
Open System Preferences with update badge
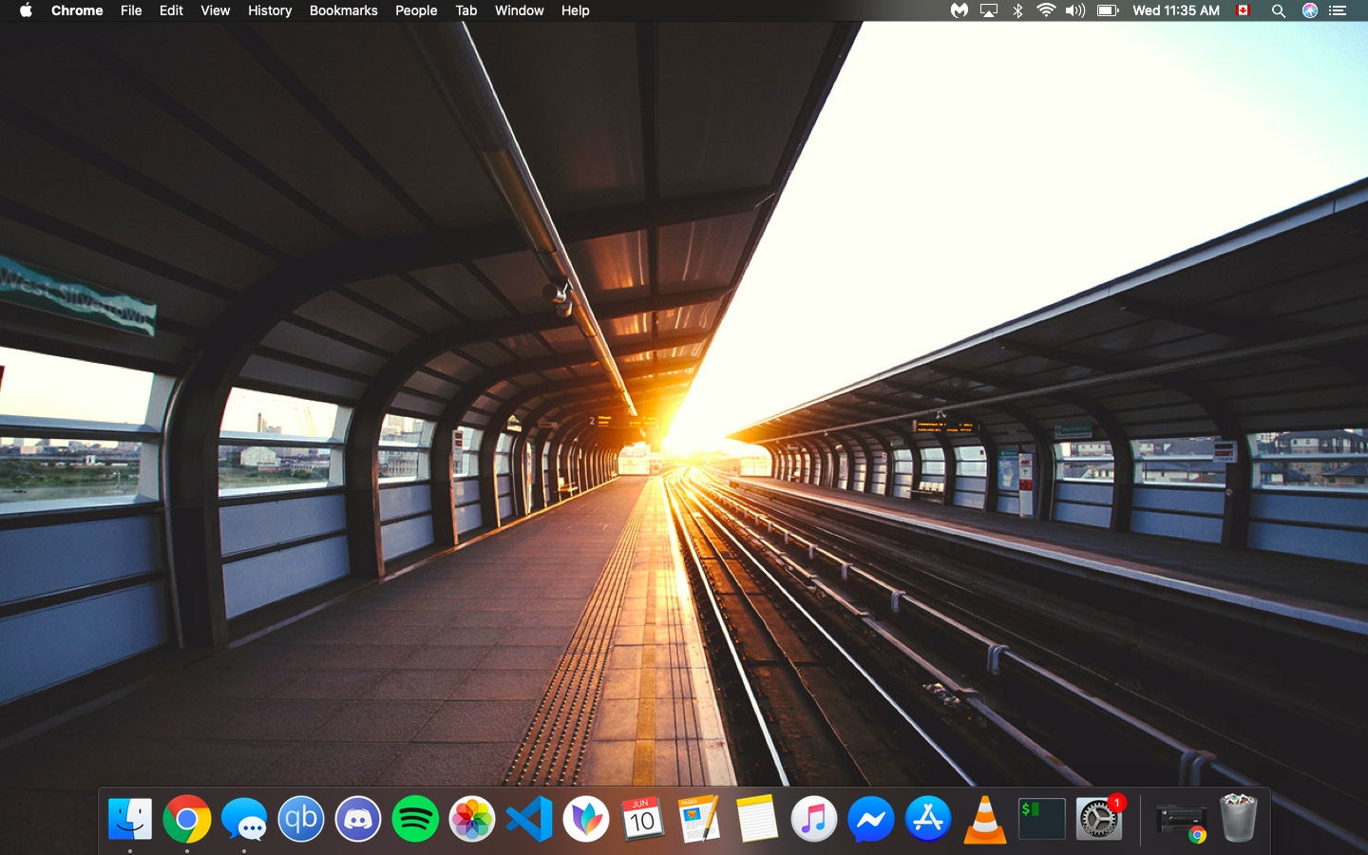pyautogui.click(x=1099, y=819)
